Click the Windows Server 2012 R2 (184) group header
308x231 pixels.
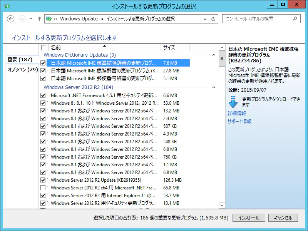tap(79, 87)
